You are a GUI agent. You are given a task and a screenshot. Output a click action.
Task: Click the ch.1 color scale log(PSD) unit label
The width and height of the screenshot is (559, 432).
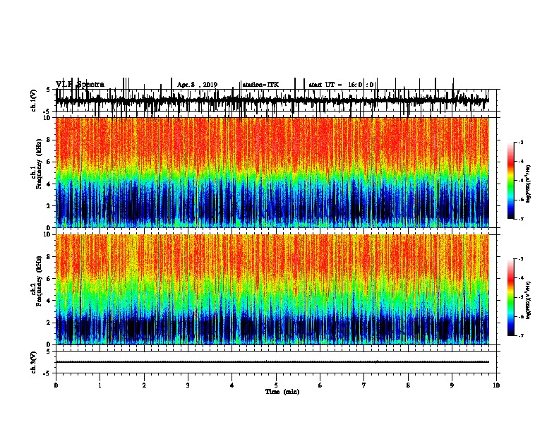tap(529, 184)
